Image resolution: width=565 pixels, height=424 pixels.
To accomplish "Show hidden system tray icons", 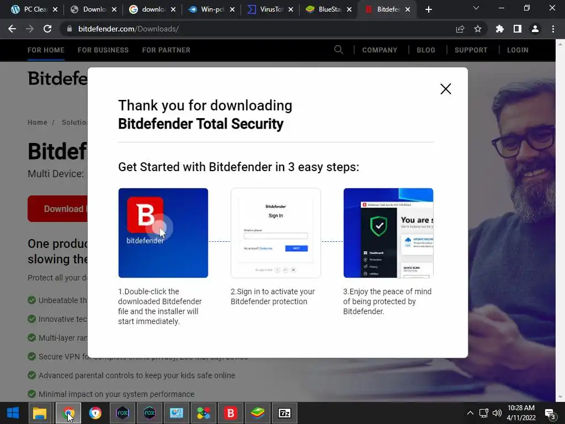I will pyautogui.click(x=470, y=413).
